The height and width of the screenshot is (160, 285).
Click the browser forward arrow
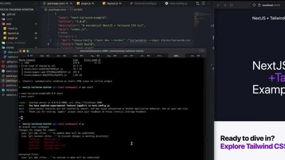coord(225,5)
